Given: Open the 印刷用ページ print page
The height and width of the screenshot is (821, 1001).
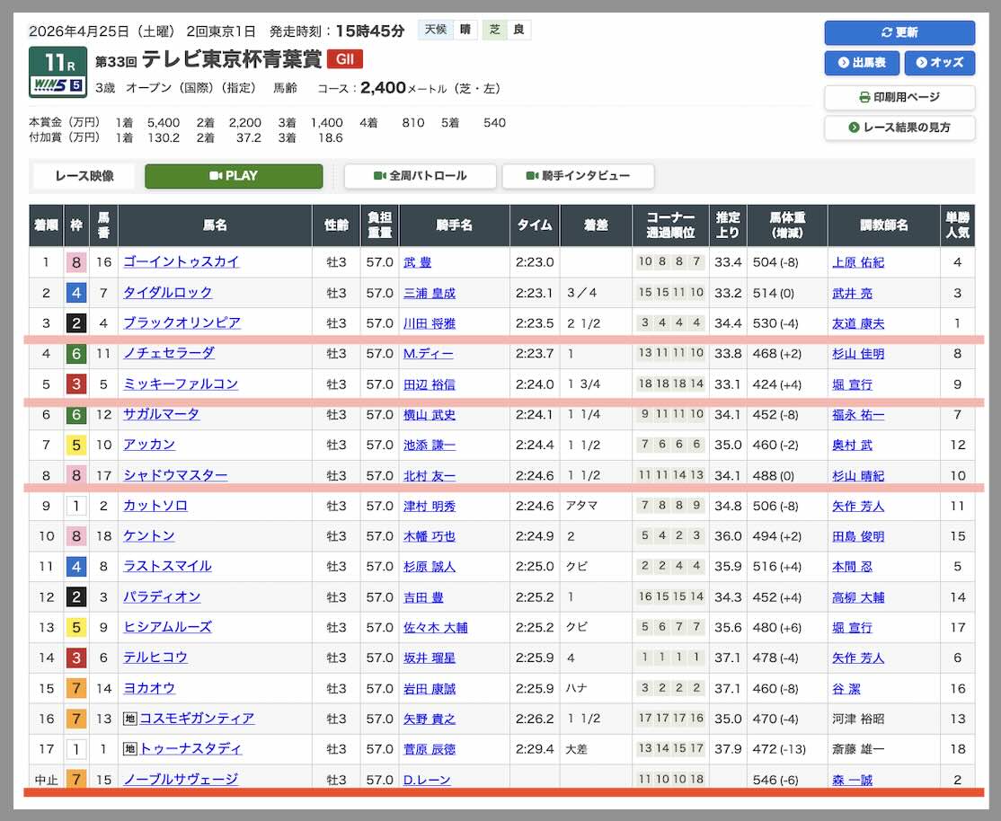Looking at the screenshot, I should coord(899,97).
